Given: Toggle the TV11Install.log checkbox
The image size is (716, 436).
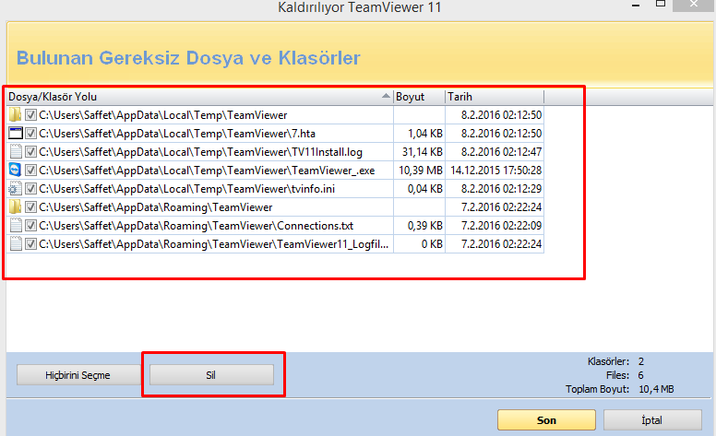Looking at the screenshot, I should click(x=30, y=151).
